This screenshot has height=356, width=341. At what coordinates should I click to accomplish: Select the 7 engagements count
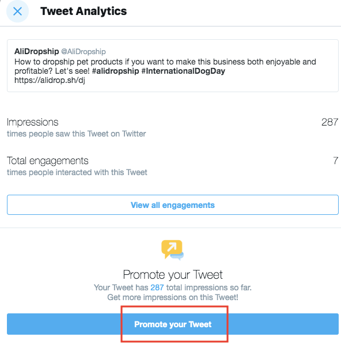(336, 161)
